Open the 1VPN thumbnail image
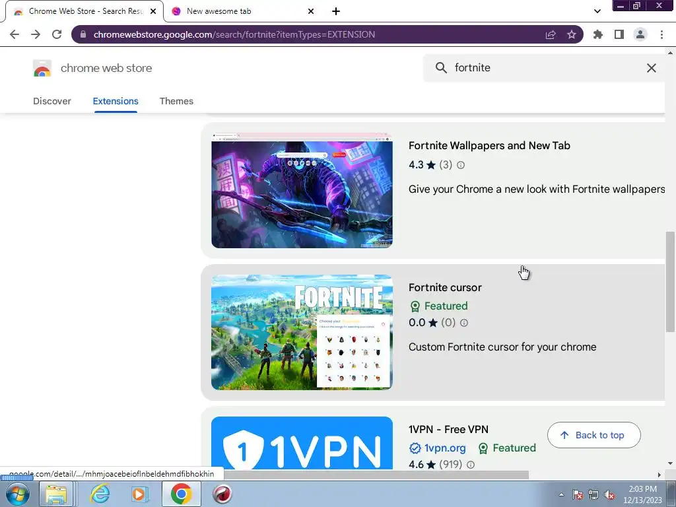Screen dimensions: 676x507 tap(302, 443)
